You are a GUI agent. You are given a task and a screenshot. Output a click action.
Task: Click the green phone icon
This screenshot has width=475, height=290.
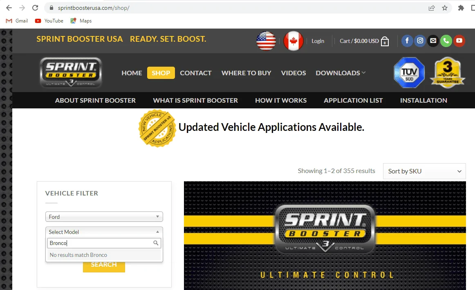coord(446,40)
